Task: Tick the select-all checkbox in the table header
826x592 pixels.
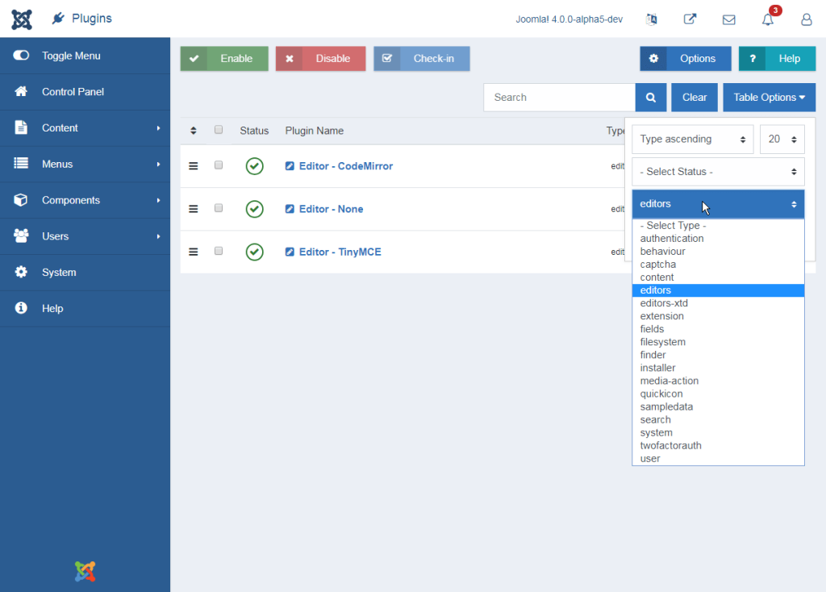Action: [x=219, y=130]
